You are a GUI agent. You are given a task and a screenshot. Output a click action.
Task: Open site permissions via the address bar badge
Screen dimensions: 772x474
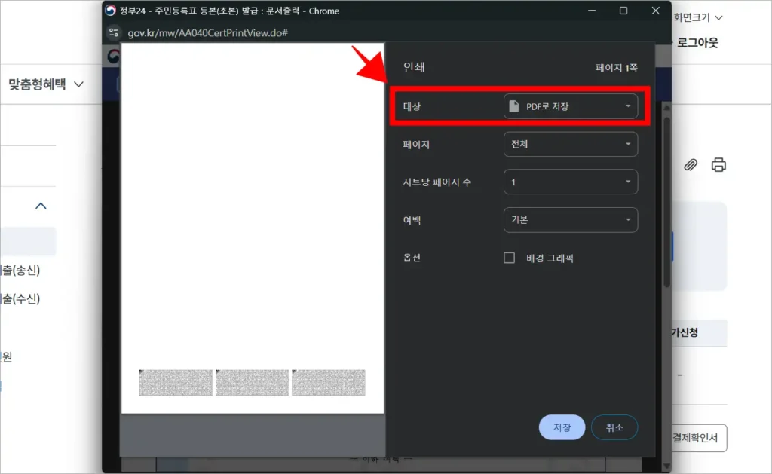point(115,33)
